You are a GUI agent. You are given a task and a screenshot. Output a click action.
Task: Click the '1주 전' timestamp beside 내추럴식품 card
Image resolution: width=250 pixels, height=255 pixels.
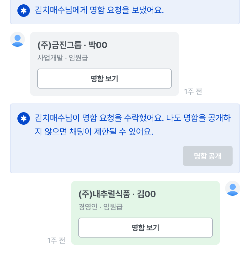point(56,241)
